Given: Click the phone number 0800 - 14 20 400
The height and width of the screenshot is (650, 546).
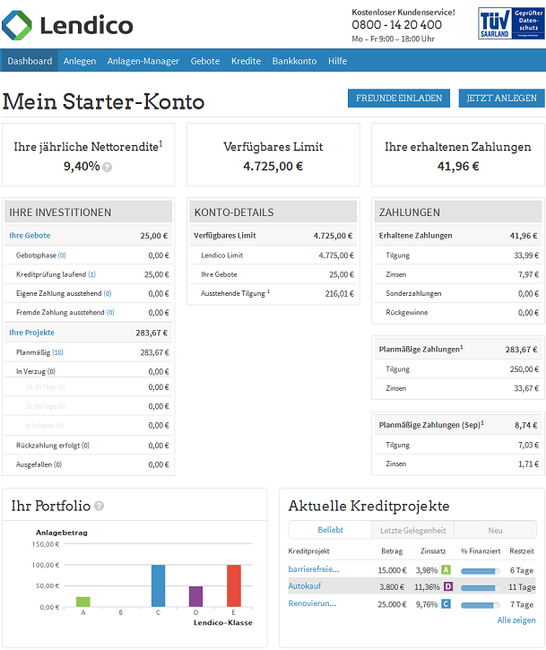Looking at the screenshot, I should (x=397, y=25).
